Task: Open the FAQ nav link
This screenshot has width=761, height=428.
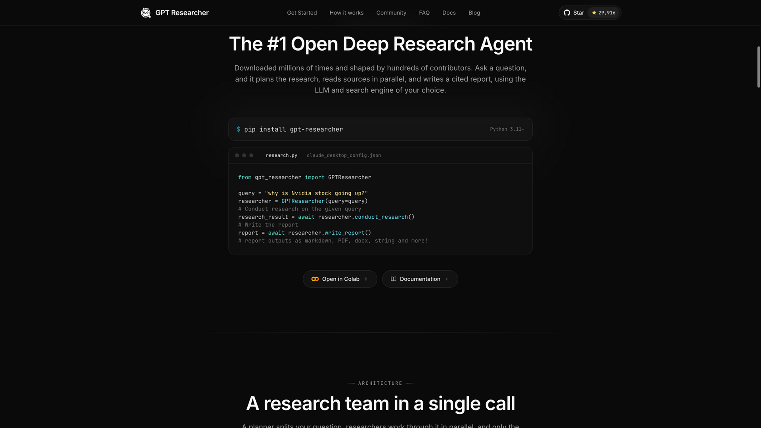Action: (x=424, y=13)
